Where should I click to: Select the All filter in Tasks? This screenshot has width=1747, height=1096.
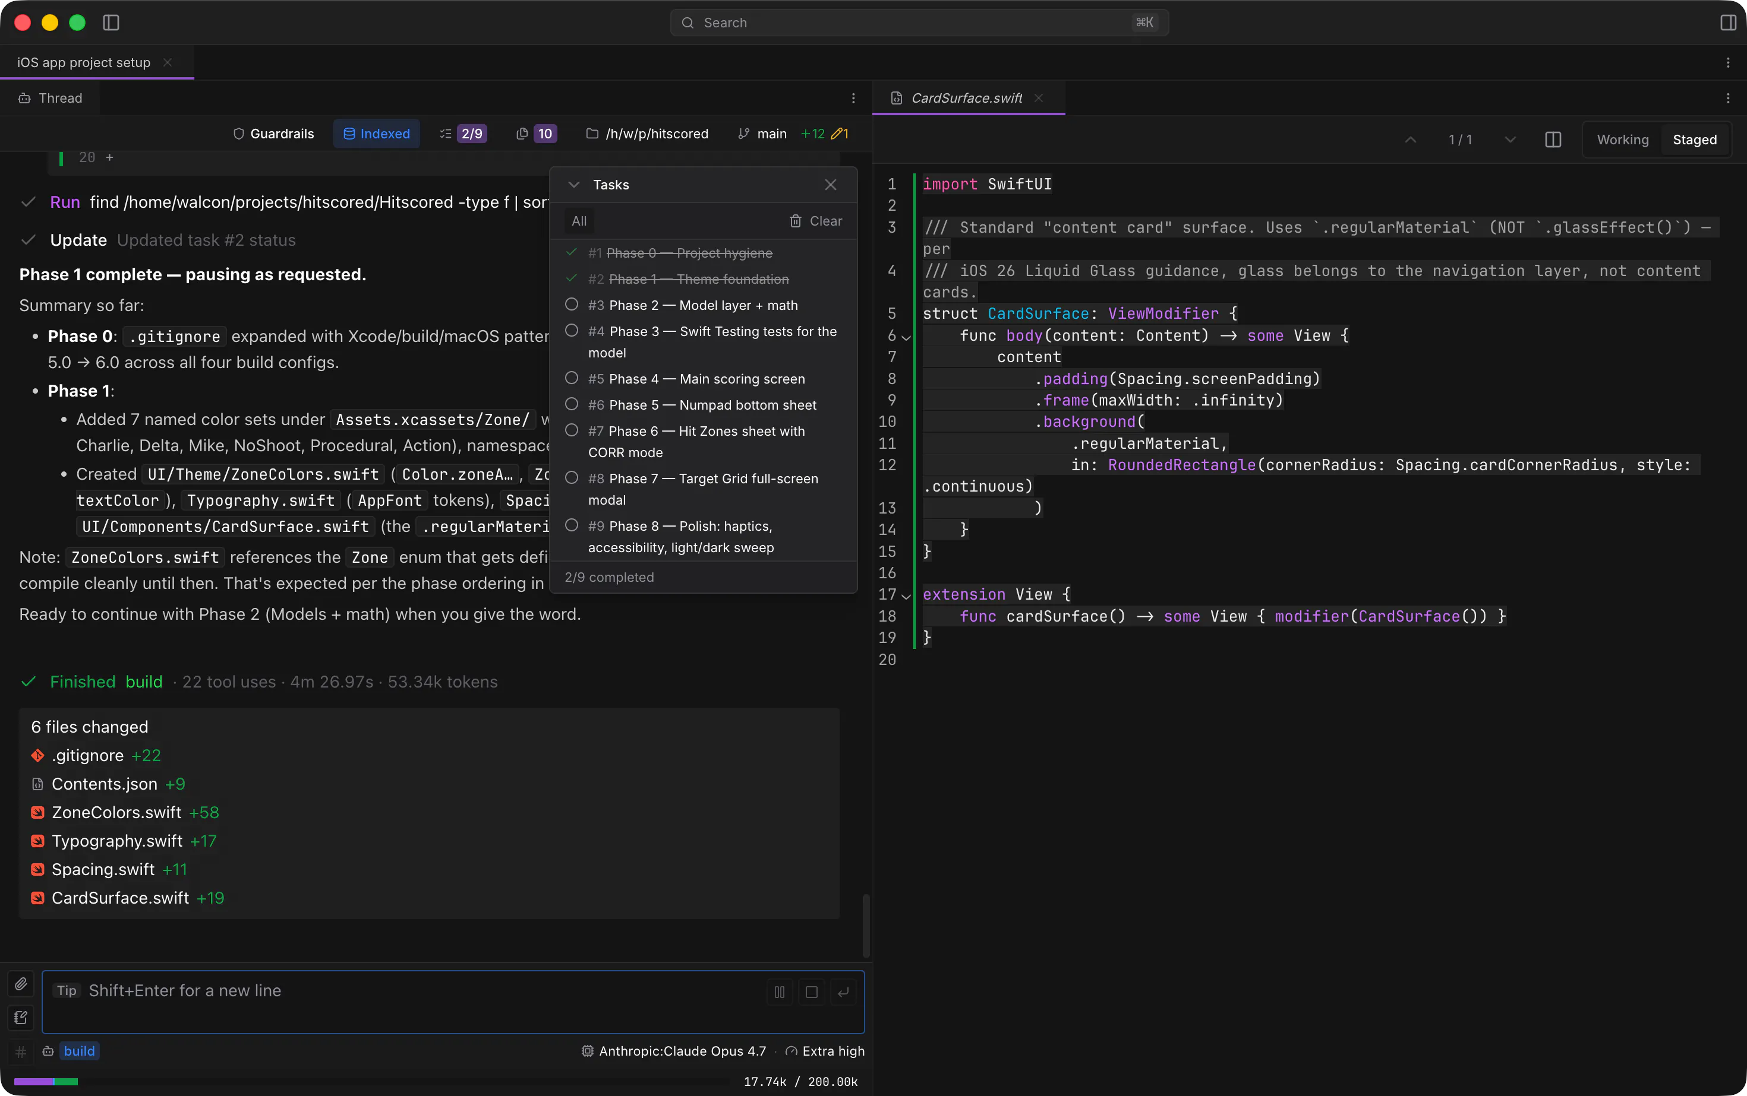click(x=579, y=221)
